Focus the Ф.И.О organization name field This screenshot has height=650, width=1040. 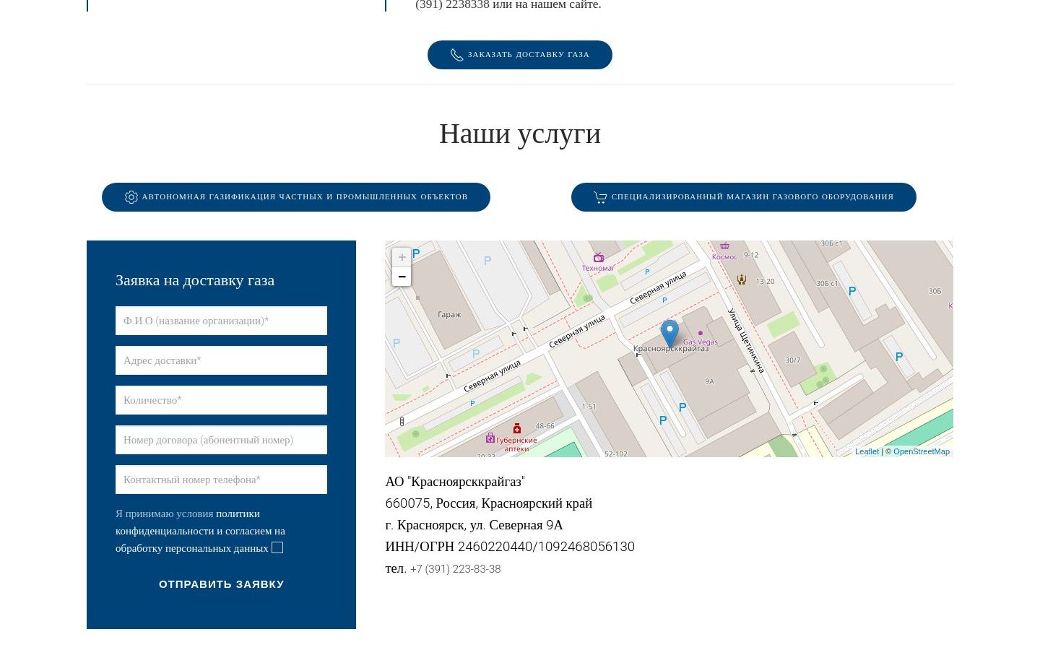point(221,321)
